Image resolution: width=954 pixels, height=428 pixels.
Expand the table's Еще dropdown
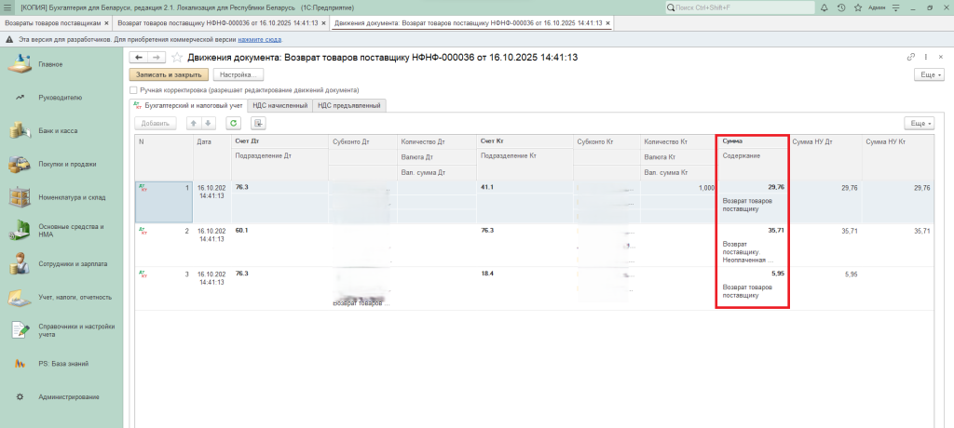[x=919, y=123]
